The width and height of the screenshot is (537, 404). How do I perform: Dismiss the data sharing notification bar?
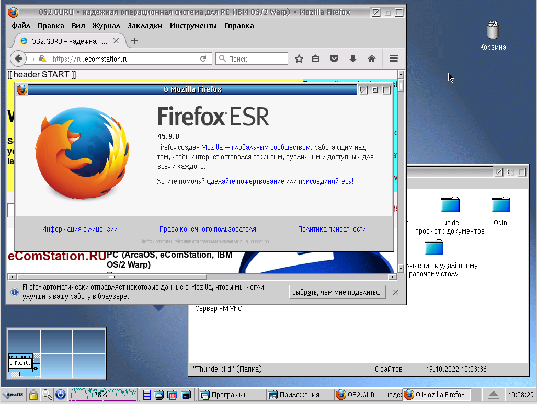point(395,292)
